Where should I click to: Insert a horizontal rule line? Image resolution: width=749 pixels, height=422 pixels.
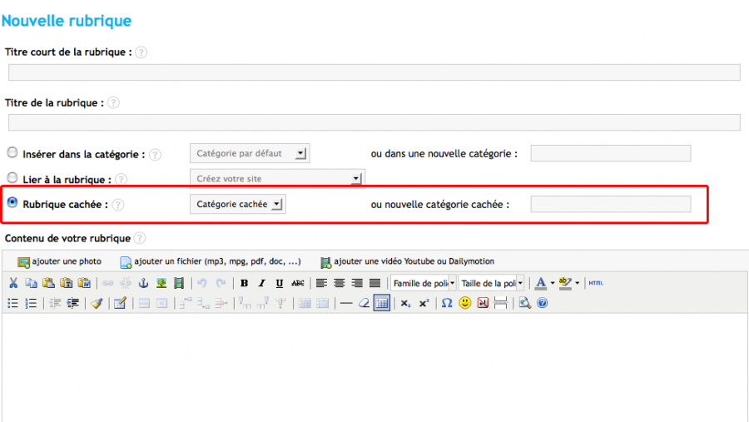(x=346, y=303)
